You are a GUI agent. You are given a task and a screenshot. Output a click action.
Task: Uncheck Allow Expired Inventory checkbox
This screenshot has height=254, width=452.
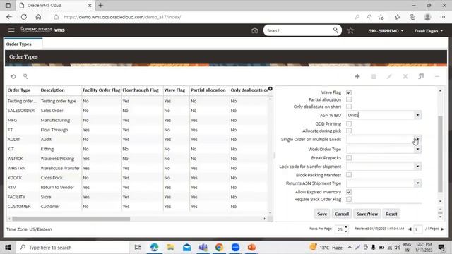[349, 192]
